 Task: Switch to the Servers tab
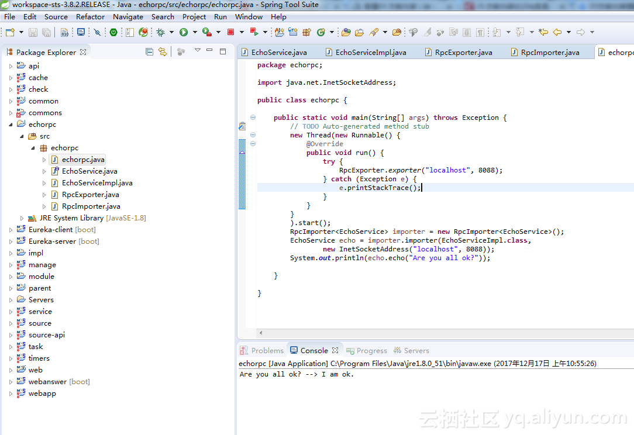(x=412, y=350)
